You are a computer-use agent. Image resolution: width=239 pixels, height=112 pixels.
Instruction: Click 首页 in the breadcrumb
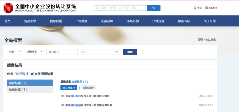pos(200,40)
